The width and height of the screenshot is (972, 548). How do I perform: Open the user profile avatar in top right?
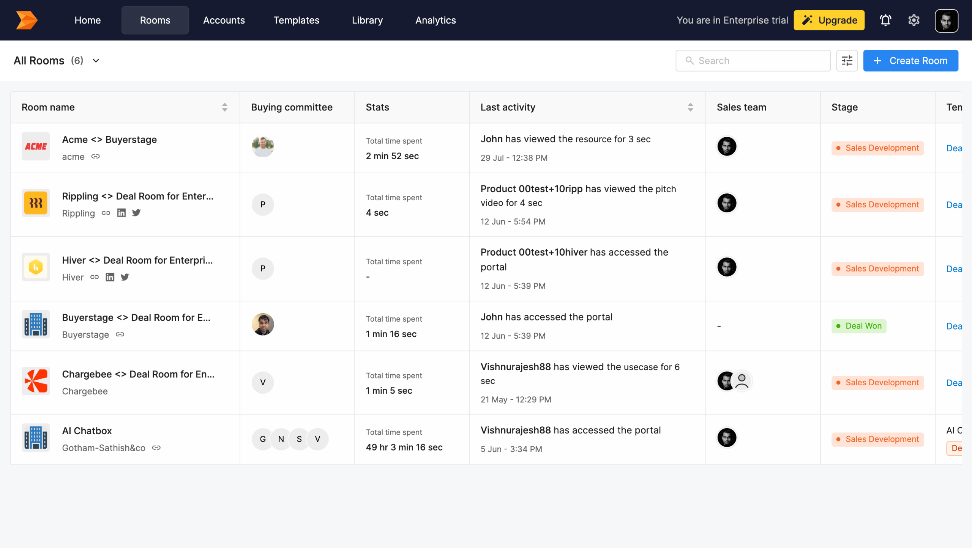click(x=946, y=20)
